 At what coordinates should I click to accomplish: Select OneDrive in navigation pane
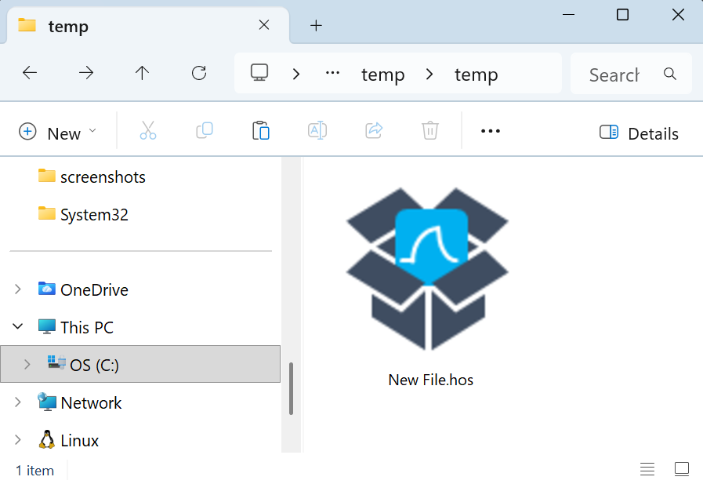(83, 289)
